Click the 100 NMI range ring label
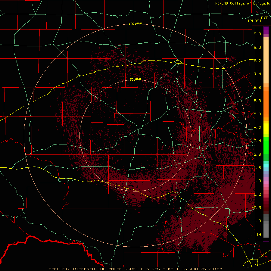271x271 pixels. (x=135, y=24)
